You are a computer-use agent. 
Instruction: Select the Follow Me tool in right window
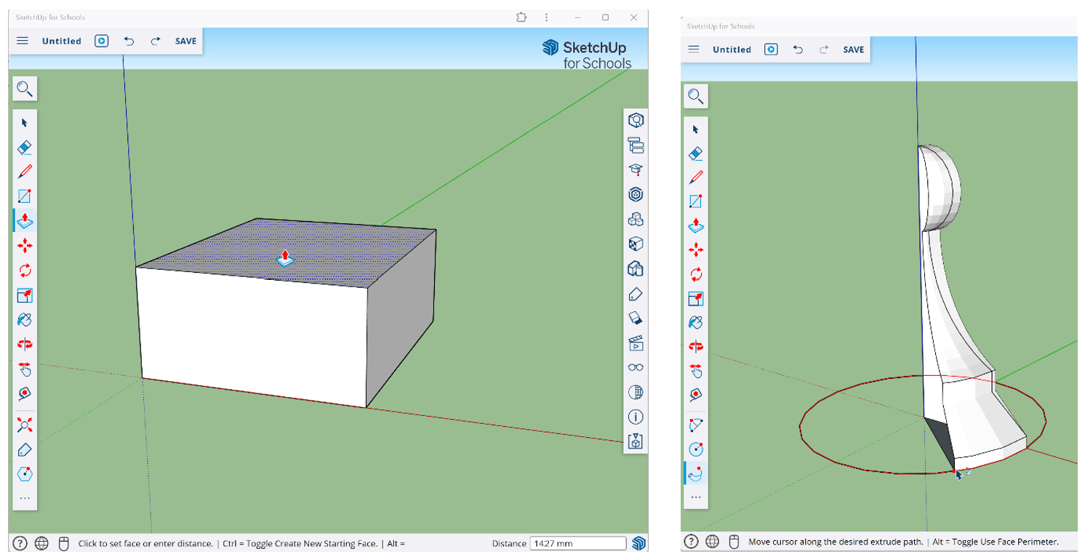coord(696,473)
